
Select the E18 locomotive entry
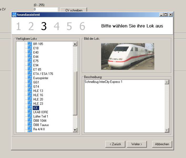coord(36,48)
